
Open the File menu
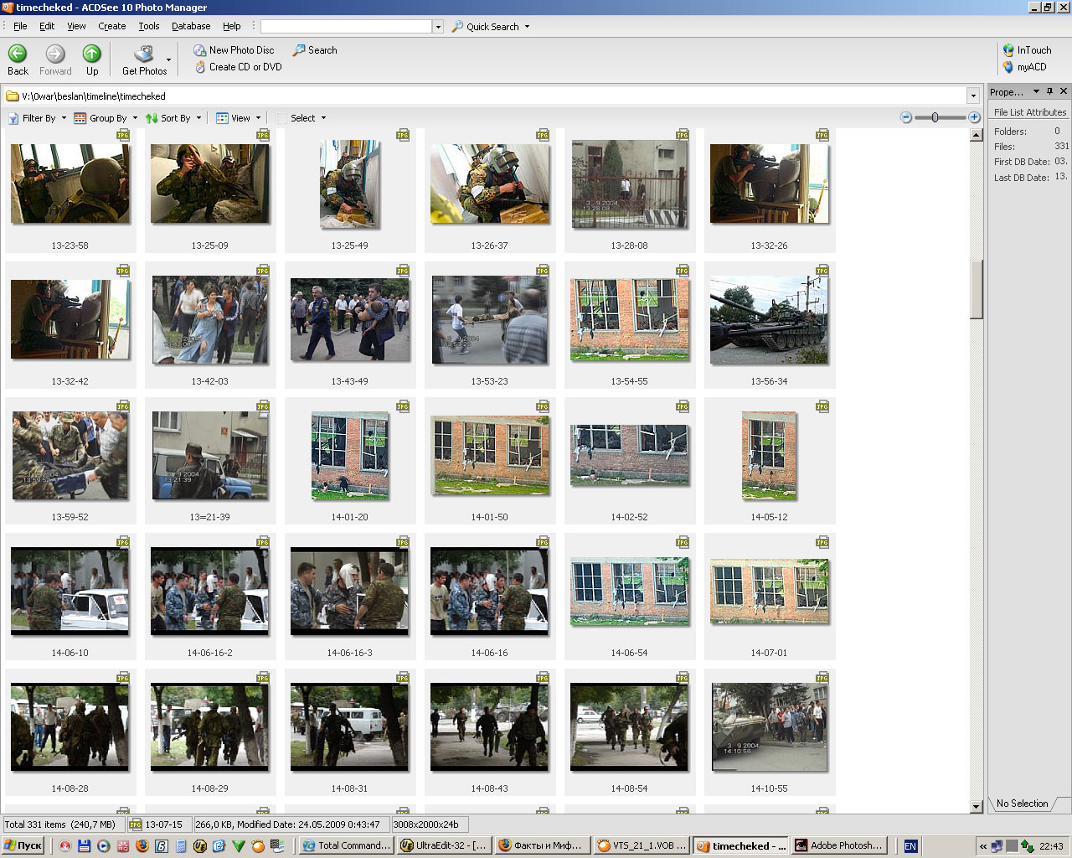(20, 26)
